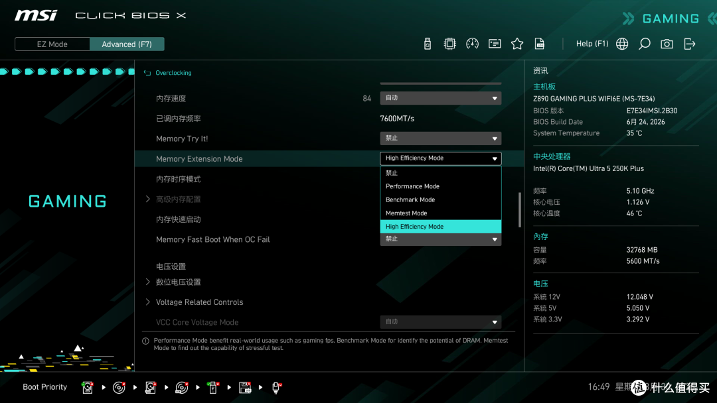The height and width of the screenshot is (403, 717).
Task: Choose Performance Mode option
Action: tap(440, 186)
